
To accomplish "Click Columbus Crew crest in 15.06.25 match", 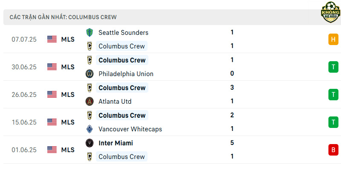I will click(x=90, y=115).
